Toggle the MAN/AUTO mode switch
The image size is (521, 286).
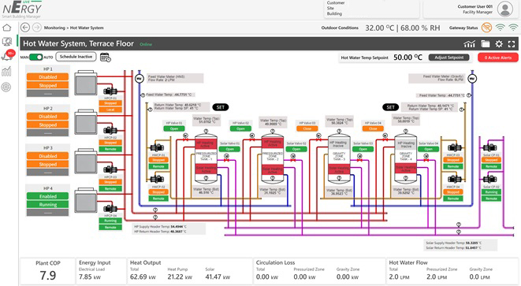pos(36,58)
